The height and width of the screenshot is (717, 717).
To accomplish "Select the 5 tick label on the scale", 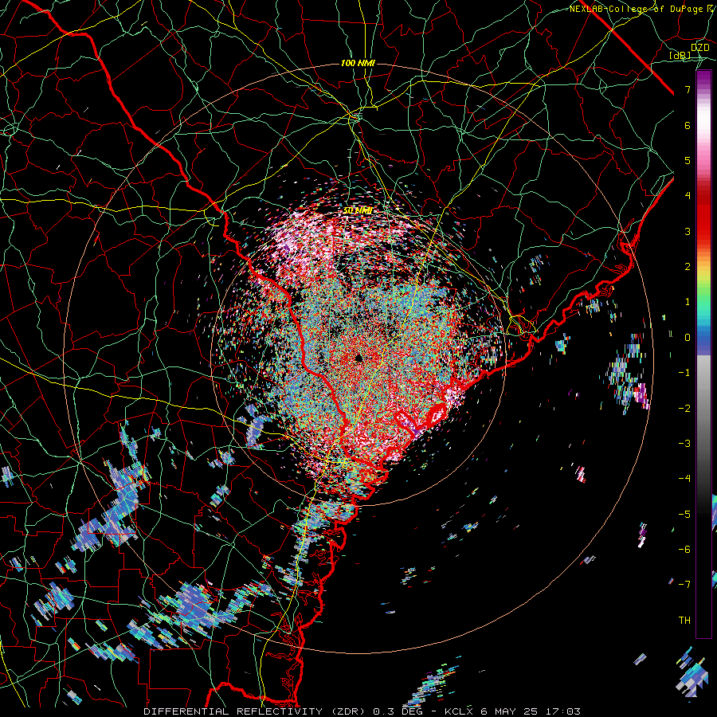I will pos(688,160).
